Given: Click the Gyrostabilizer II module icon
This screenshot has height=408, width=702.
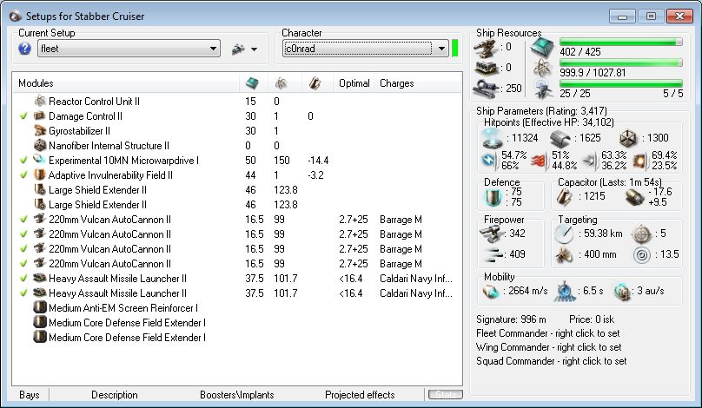Looking at the screenshot, I should [x=40, y=130].
